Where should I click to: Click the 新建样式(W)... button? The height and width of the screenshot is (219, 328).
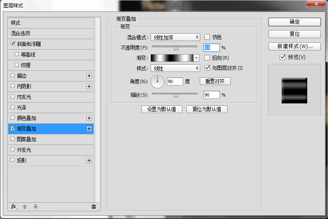tap(295, 46)
